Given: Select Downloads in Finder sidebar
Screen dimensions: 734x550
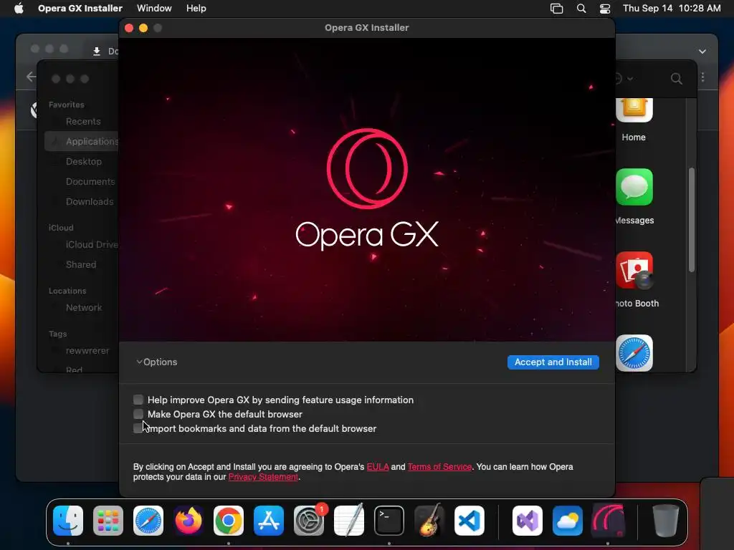Looking at the screenshot, I should [90, 201].
